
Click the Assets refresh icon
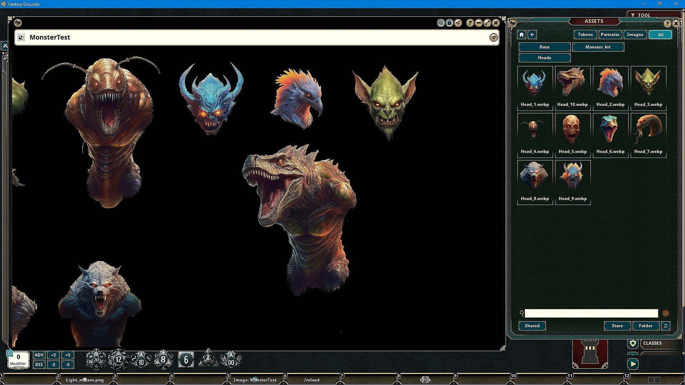[x=666, y=326]
